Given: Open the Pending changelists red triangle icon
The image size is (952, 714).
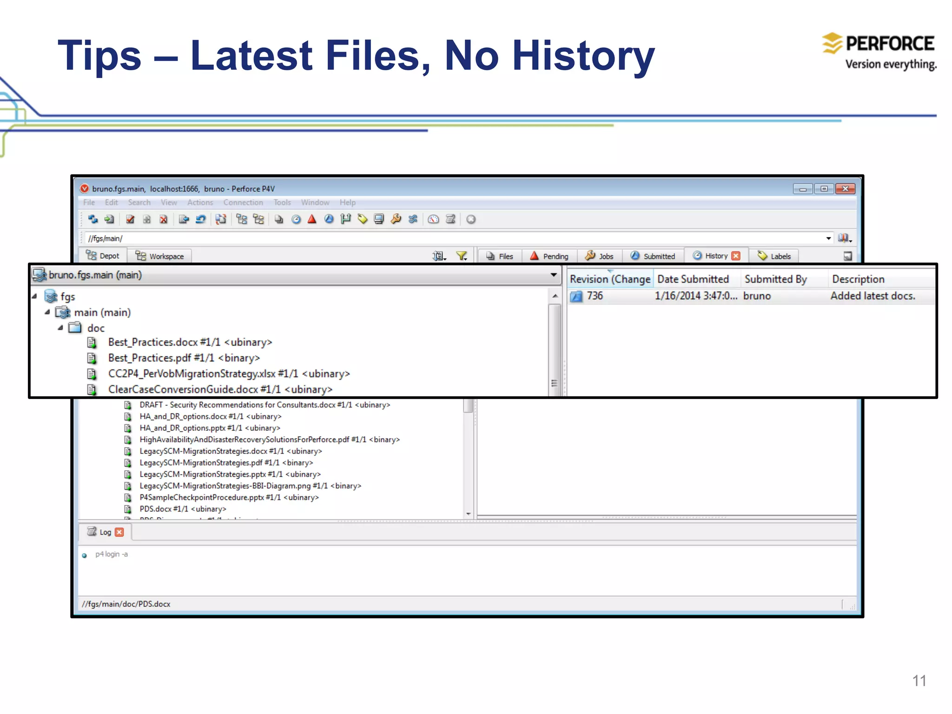Looking at the screenshot, I should click(312, 219).
